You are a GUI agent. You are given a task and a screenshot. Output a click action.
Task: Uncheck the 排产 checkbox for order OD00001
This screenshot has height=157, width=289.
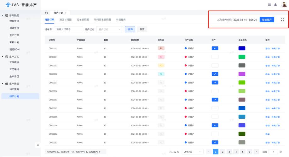(215, 48)
